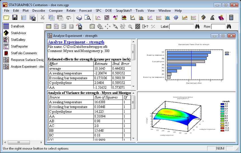The height and width of the screenshot is (153, 241).
Task: Select StatReporter in the left pane
Action: coord(19,46)
